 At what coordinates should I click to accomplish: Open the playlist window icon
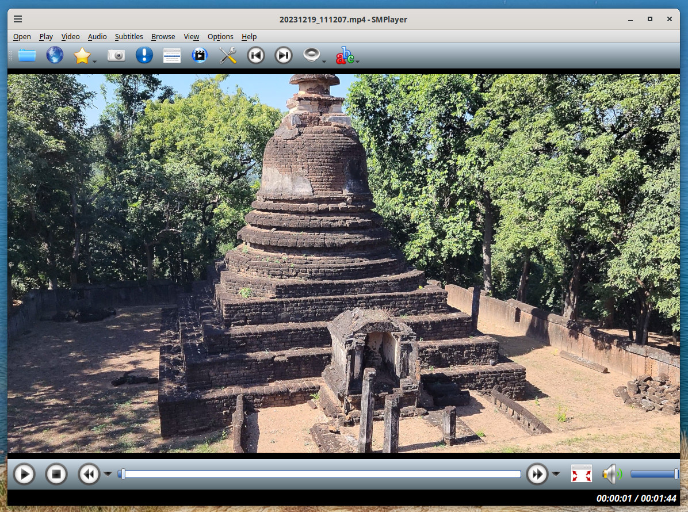pyautogui.click(x=171, y=55)
